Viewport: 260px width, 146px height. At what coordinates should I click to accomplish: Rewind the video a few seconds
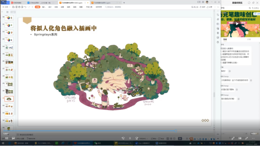click(123, 138)
